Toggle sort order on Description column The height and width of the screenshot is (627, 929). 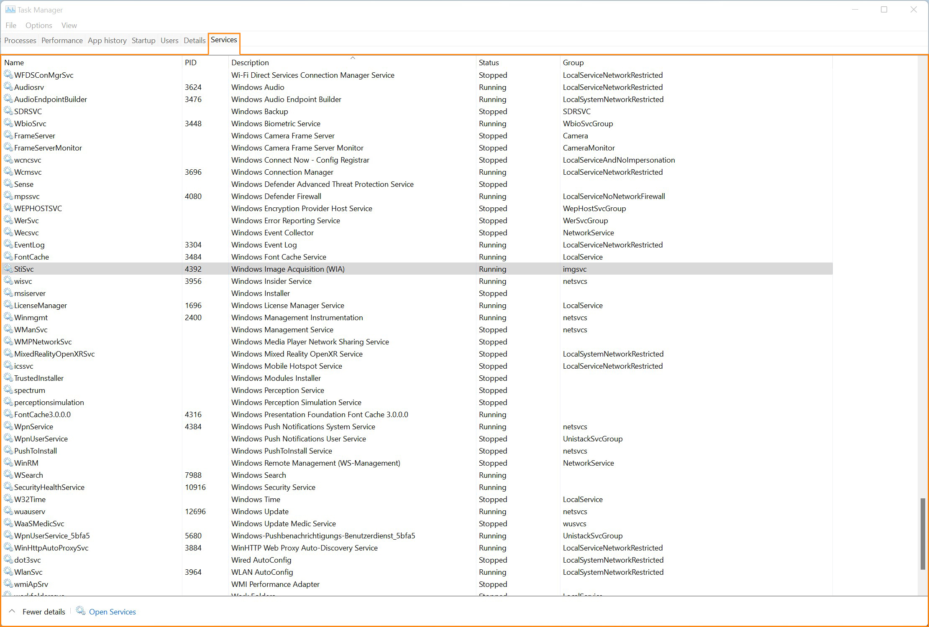(x=352, y=62)
